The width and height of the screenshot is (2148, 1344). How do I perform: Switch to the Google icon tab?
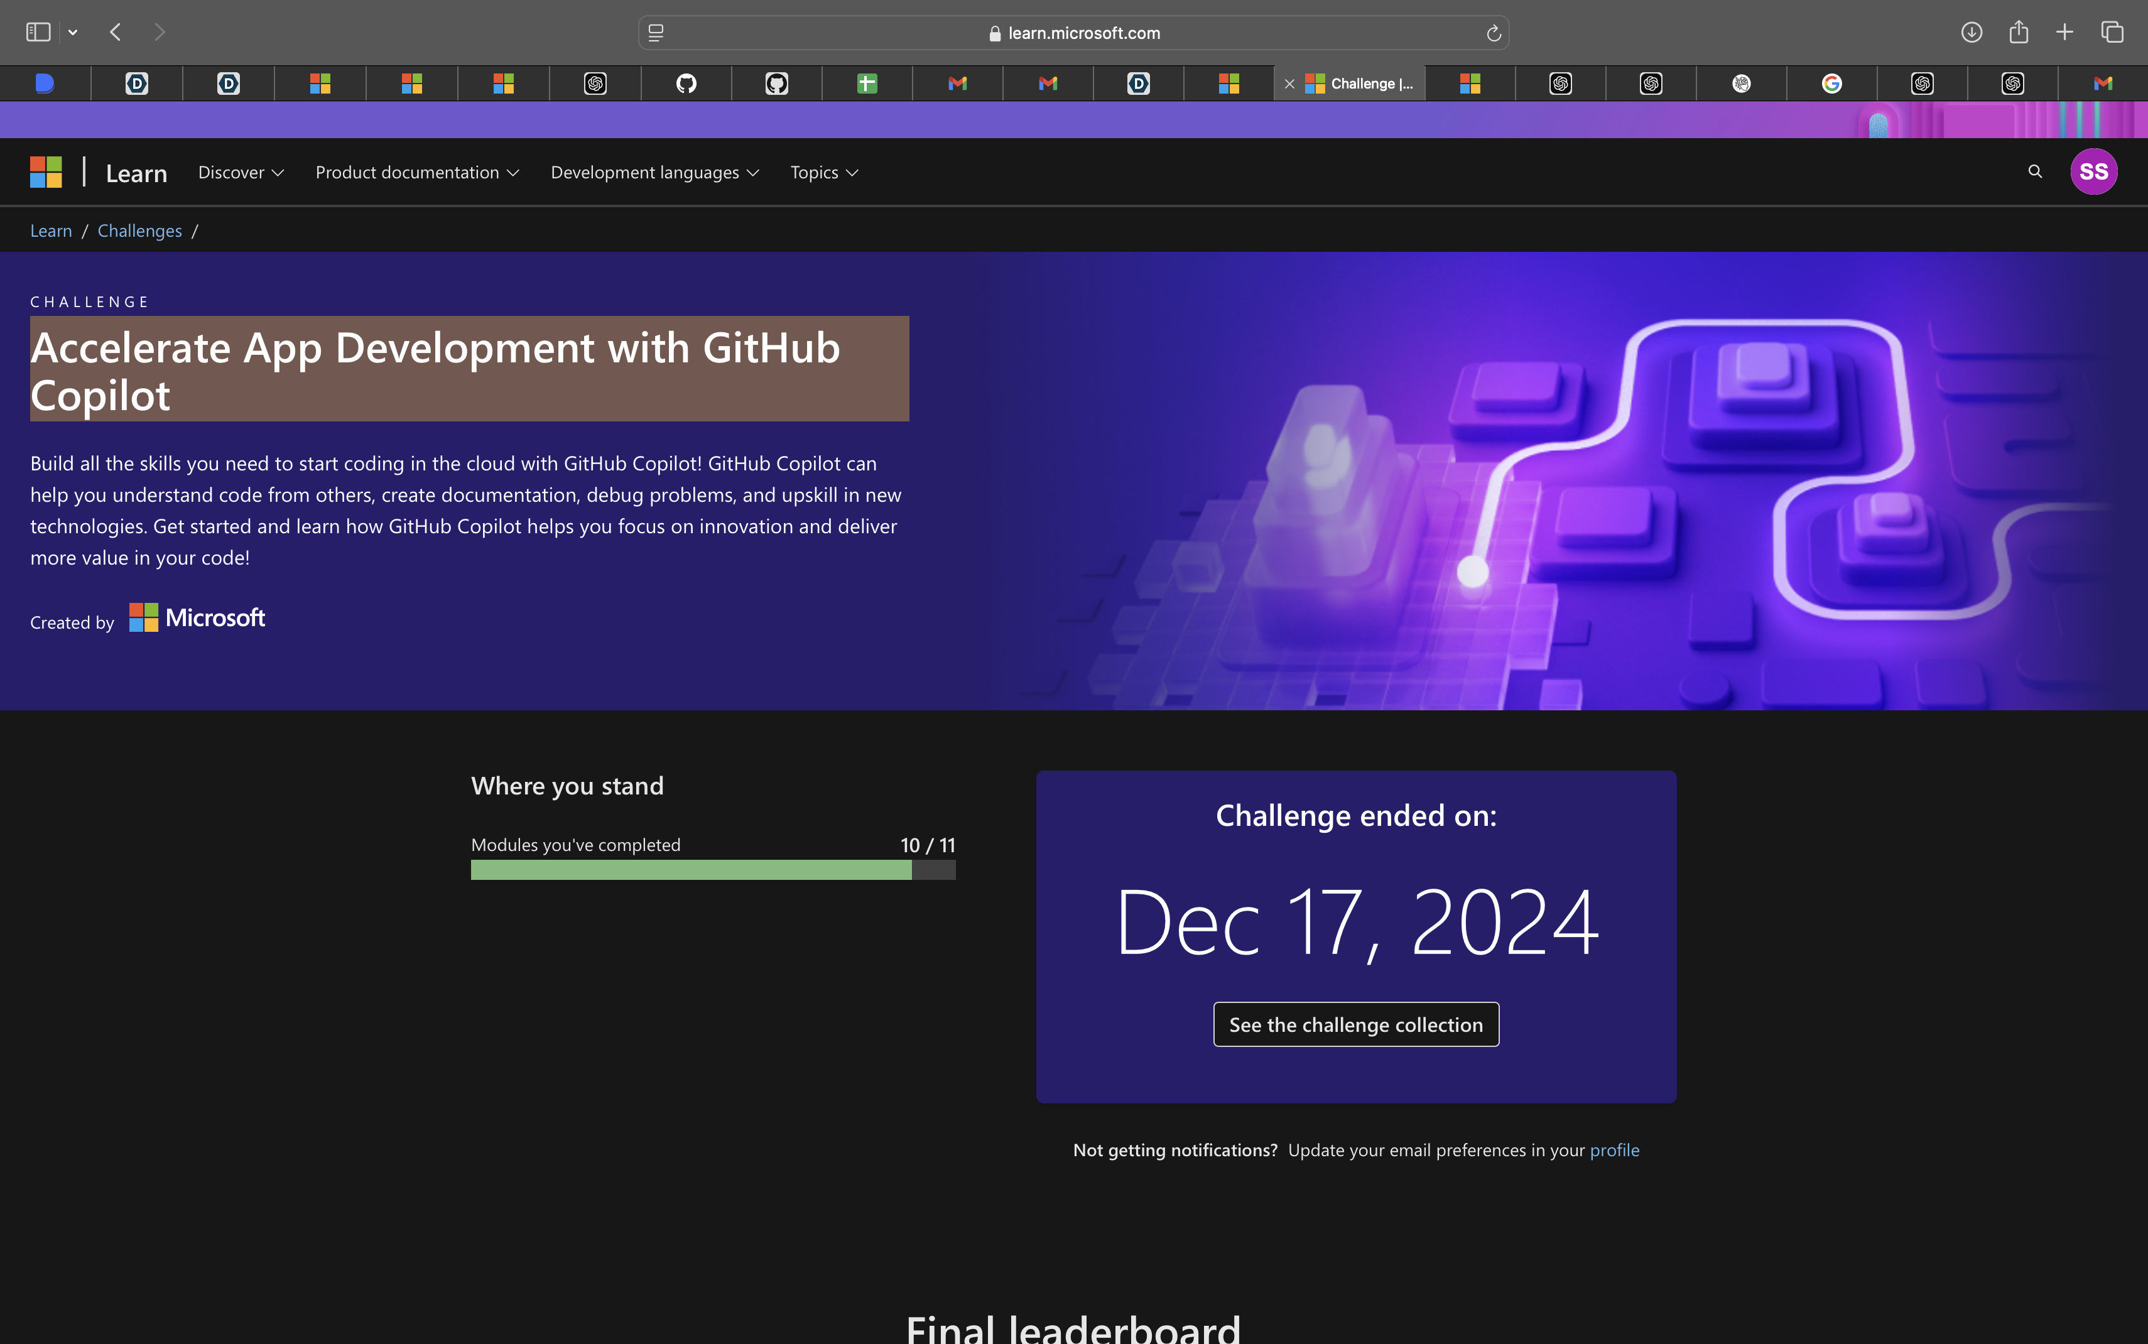[1831, 84]
